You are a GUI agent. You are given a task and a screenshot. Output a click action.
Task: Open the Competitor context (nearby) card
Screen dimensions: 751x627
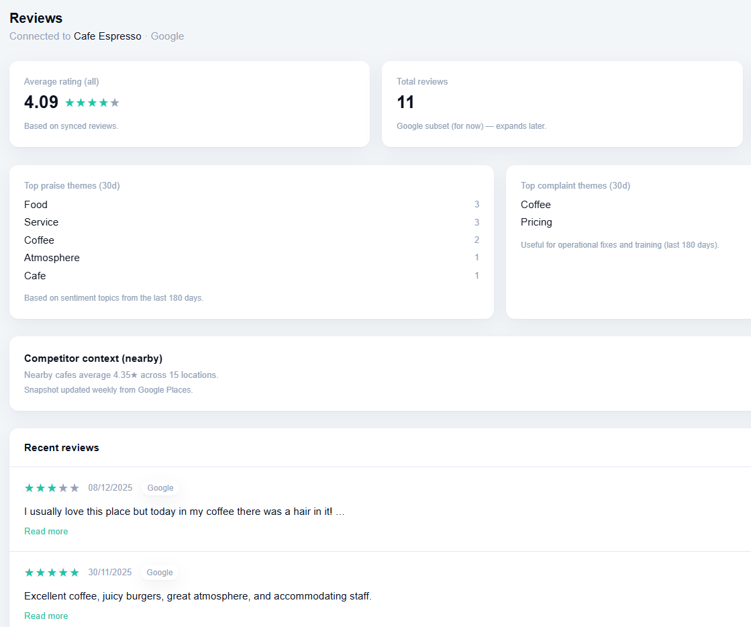[93, 358]
